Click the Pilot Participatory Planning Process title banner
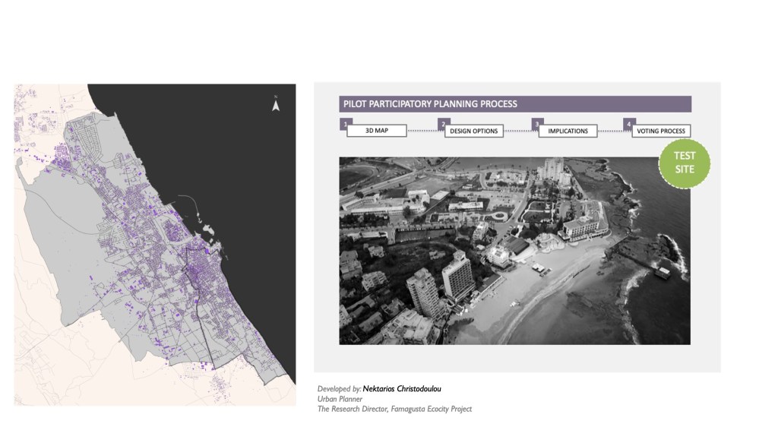The image size is (759, 427). click(x=514, y=104)
